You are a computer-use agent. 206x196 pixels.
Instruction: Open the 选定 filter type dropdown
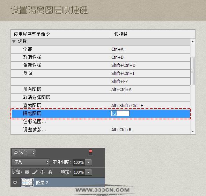tap(24, 153)
